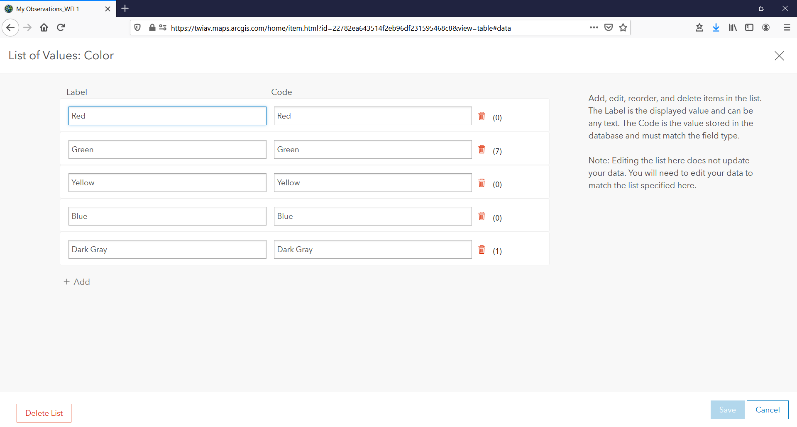Viewport: 797px width, 427px height.
Task: Cancel editing the list of values
Action: pos(767,410)
